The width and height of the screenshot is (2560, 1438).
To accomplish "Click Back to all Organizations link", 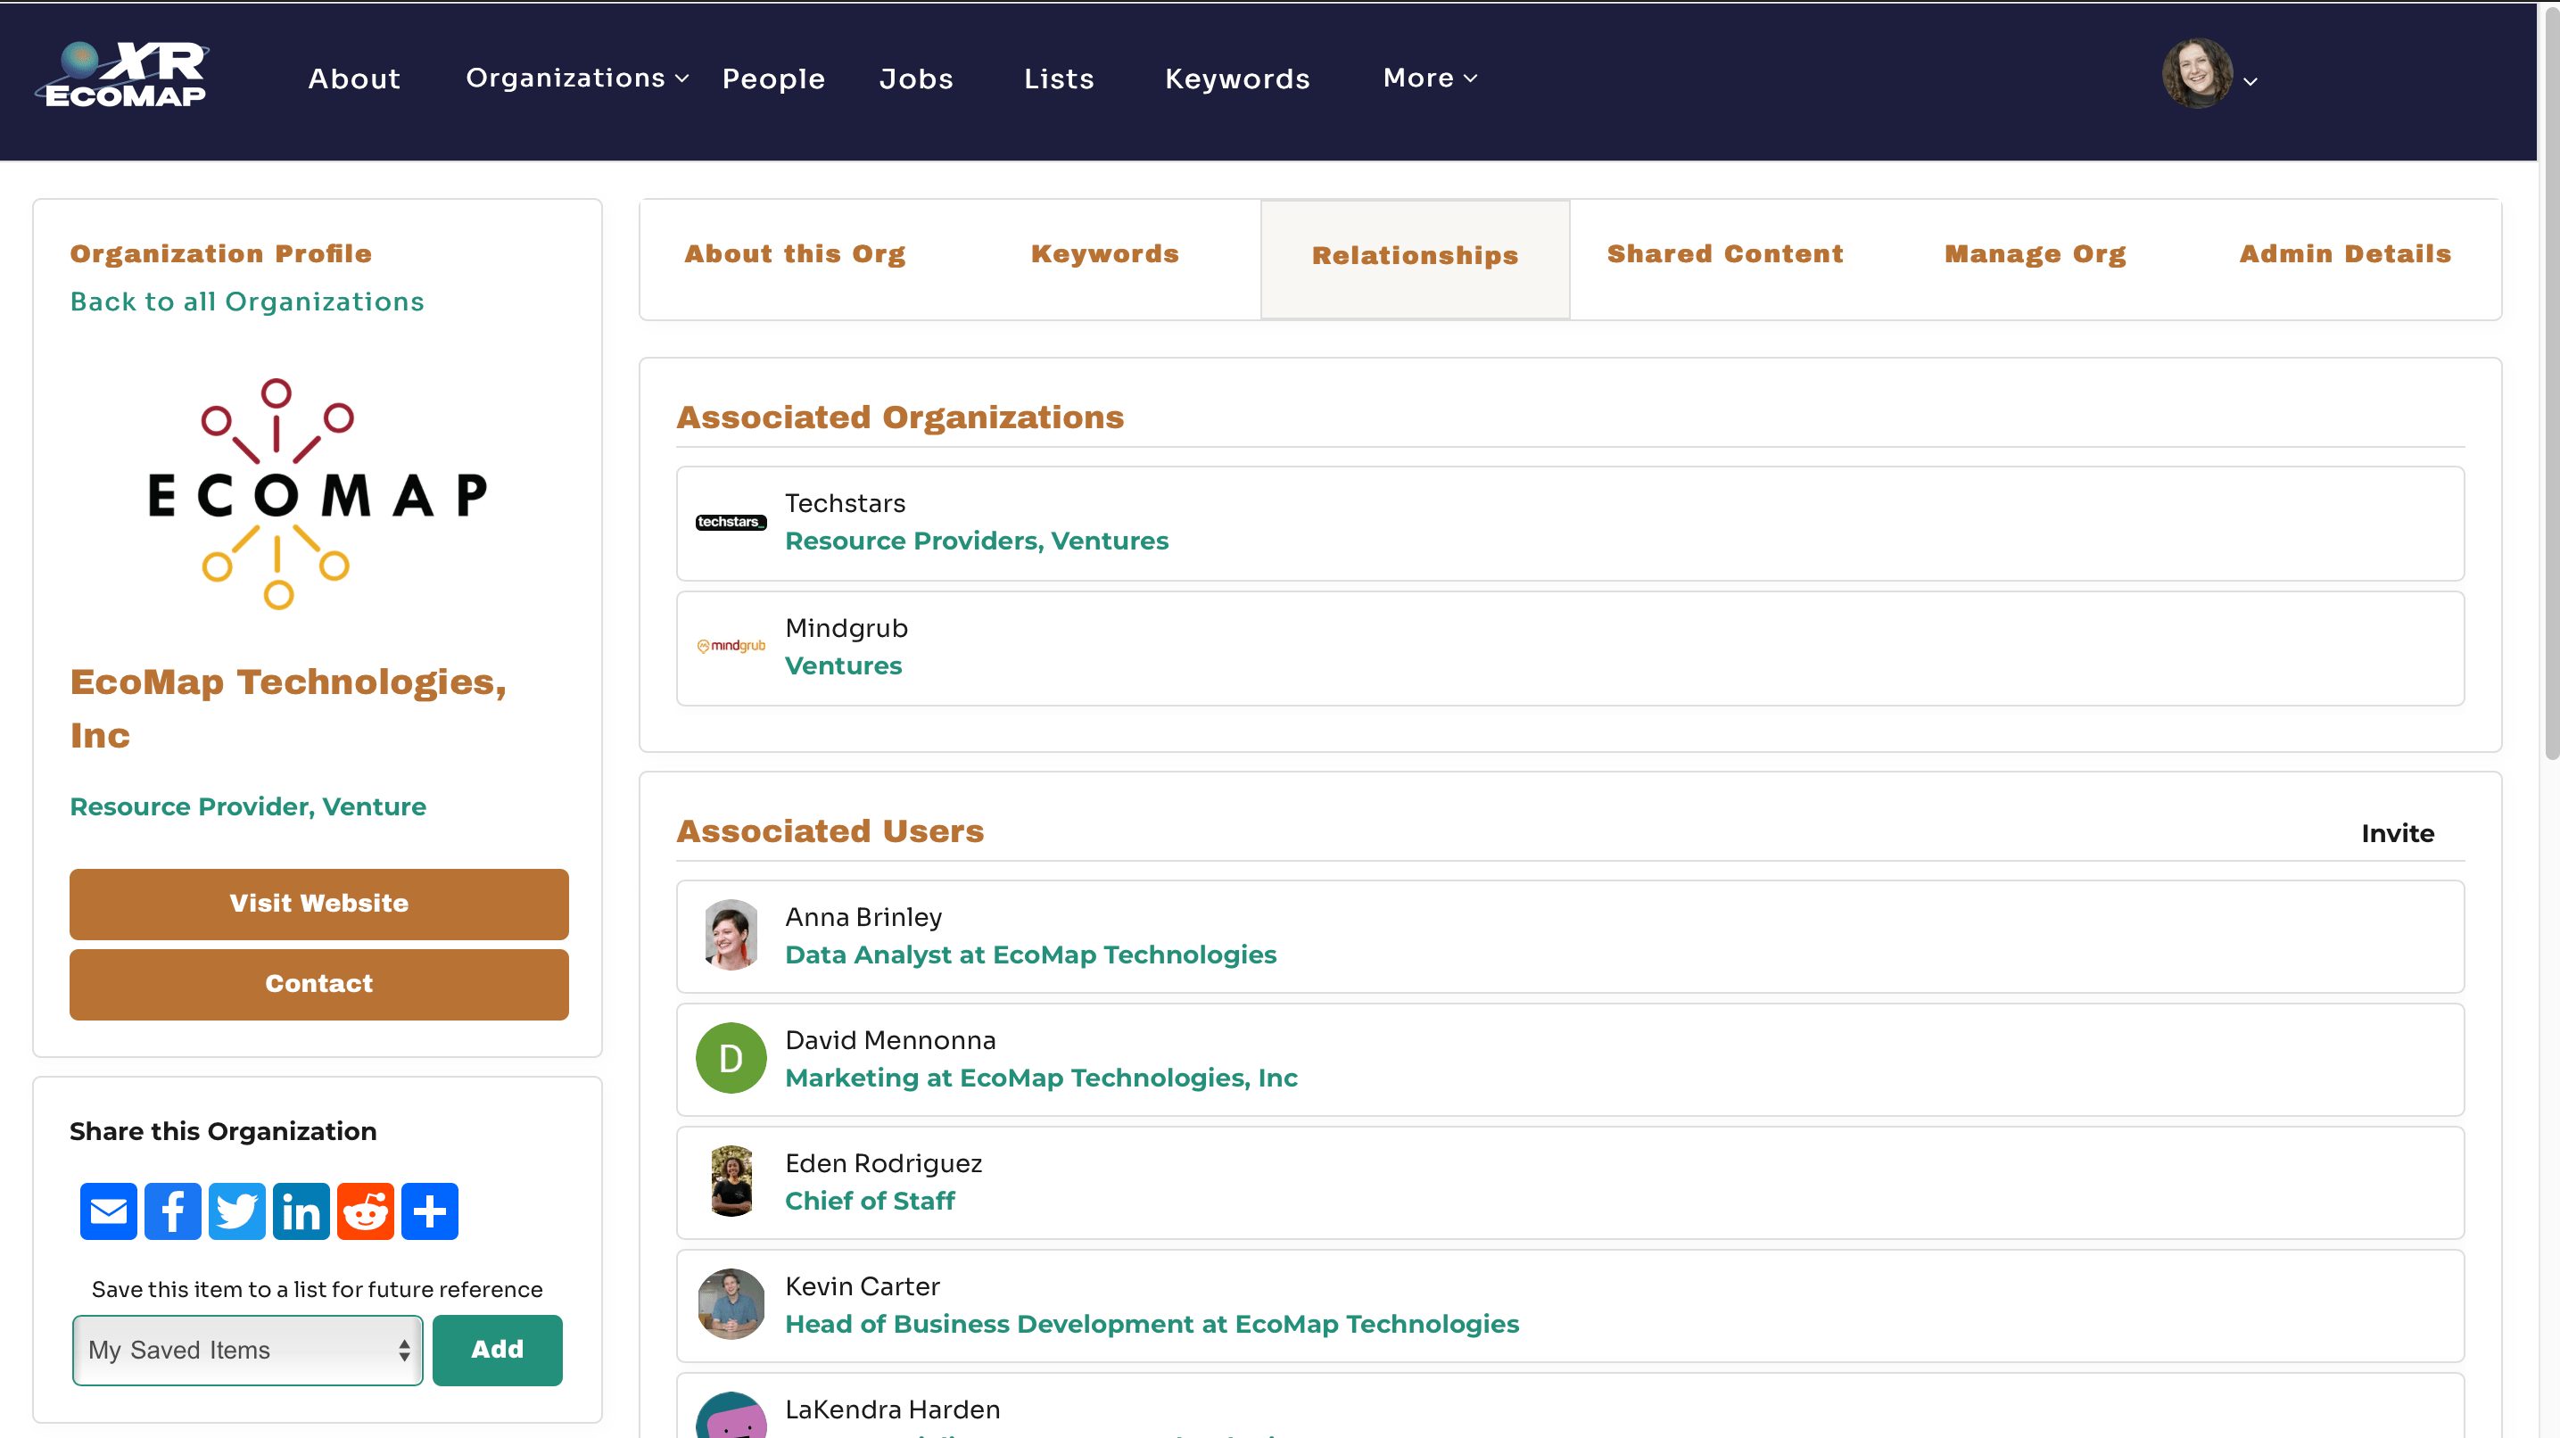I will coord(247,302).
